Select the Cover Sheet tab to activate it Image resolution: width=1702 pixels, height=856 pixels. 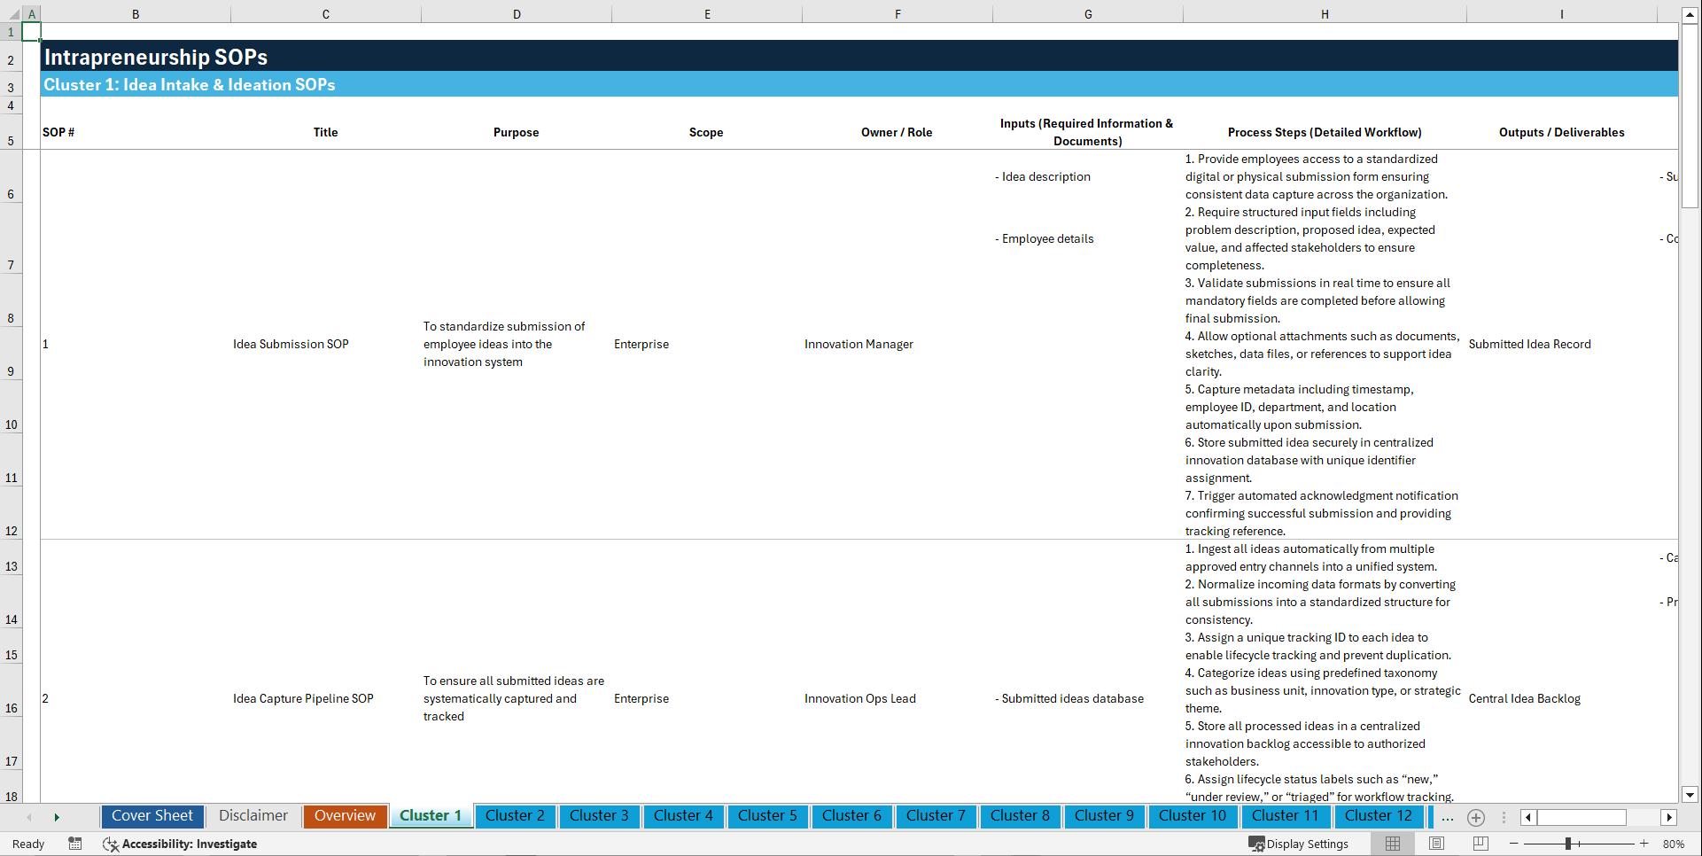click(x=152, y=816)
